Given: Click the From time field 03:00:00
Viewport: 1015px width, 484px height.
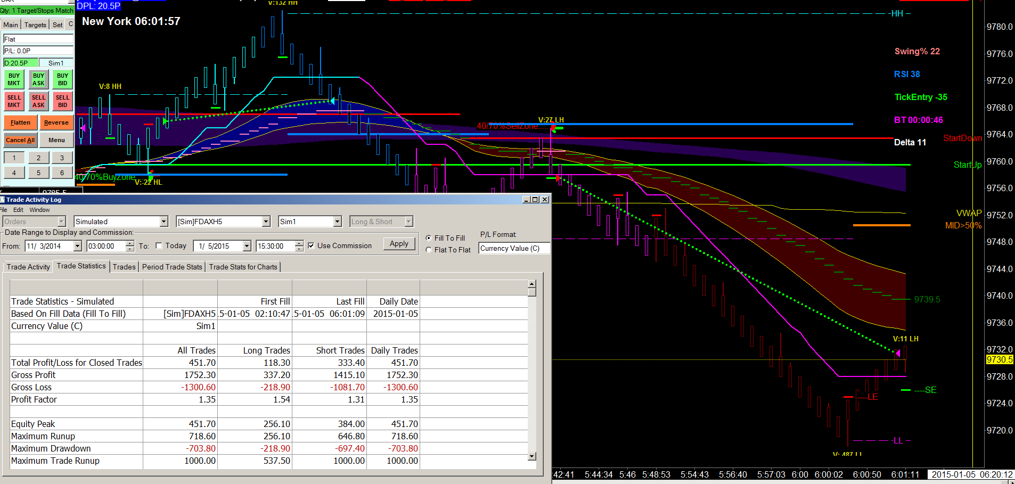Looking at the screenshot, I should point(106,246).
